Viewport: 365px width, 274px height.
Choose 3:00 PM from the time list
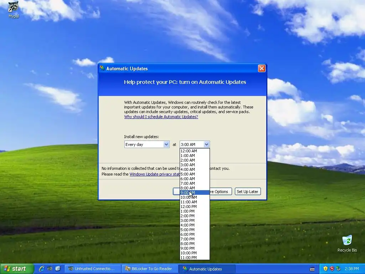click(195, 220)
